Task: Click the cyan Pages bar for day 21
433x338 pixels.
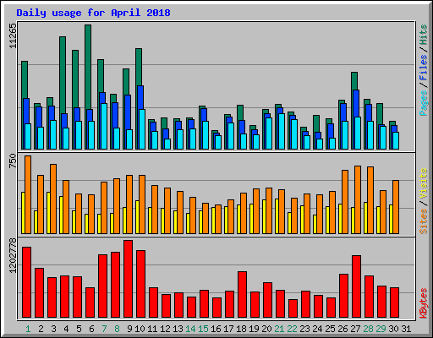Action: [282, 131]
